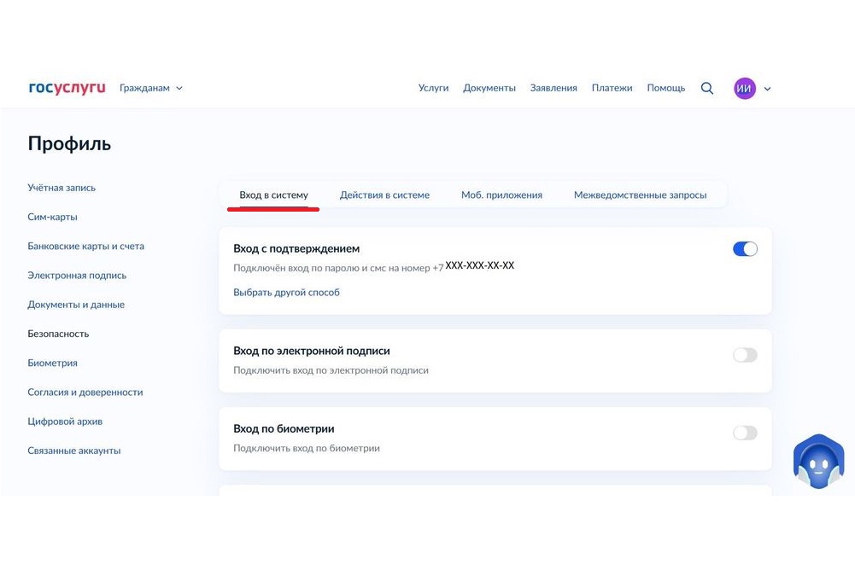Image resolution: width=855 pixels, height=570 pixels.
Task: Select Учётная запись in the sidebar
Action: point(61,188)
